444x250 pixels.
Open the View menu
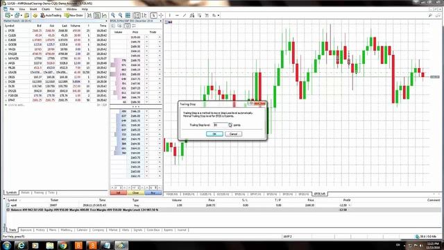click(x=22, y=9)
